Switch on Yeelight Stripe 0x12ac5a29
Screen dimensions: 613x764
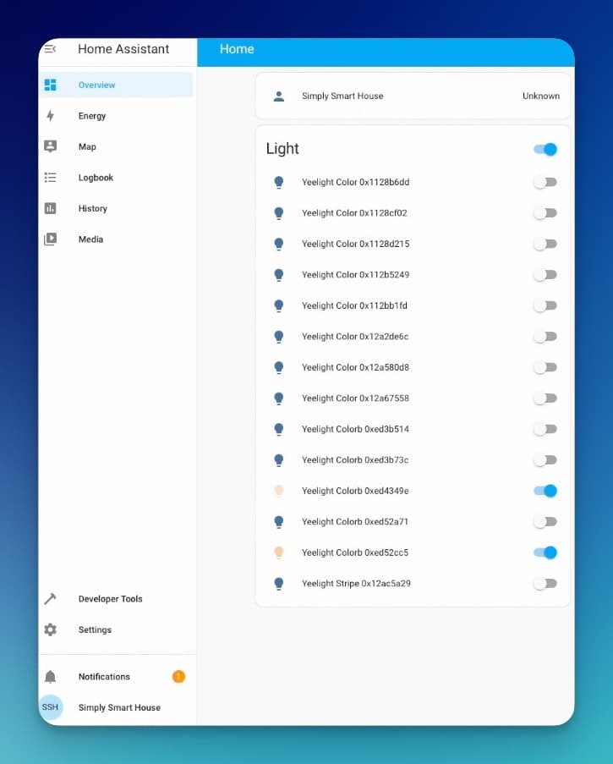coord(545,583)
